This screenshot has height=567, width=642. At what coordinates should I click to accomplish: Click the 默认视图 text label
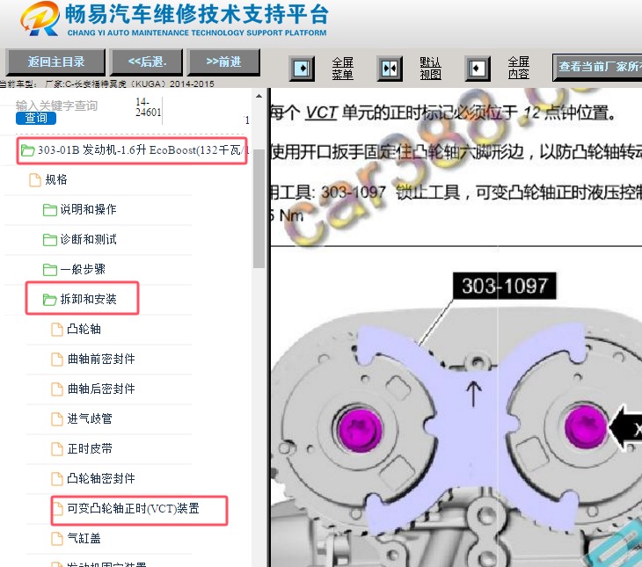(430, 69)
